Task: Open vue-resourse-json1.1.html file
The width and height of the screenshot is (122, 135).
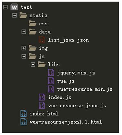Action: coord(66,122)
